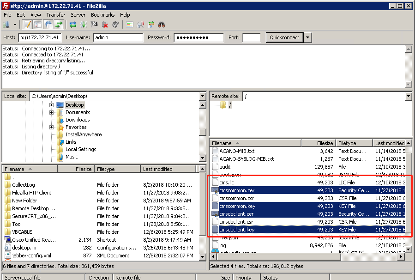The width and height of the screenshot is (415, 280).
Task: Expand the Documents tree node
Action: (51, 112)
